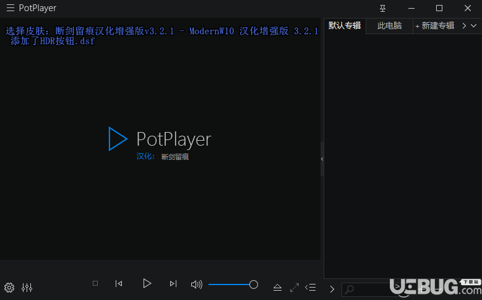Toggle fullscreen with the diagonal arrows icon
This screenshot has width=482, height=300.
(x=295, y=288)
